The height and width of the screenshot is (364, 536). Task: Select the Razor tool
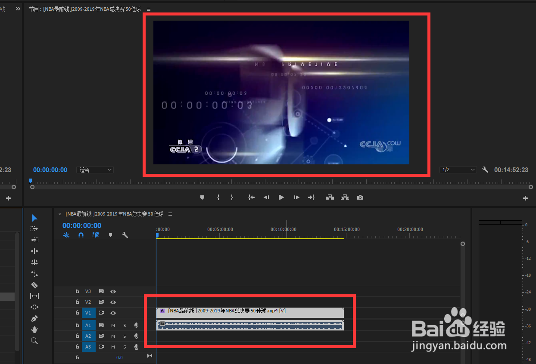click(34, 285)
